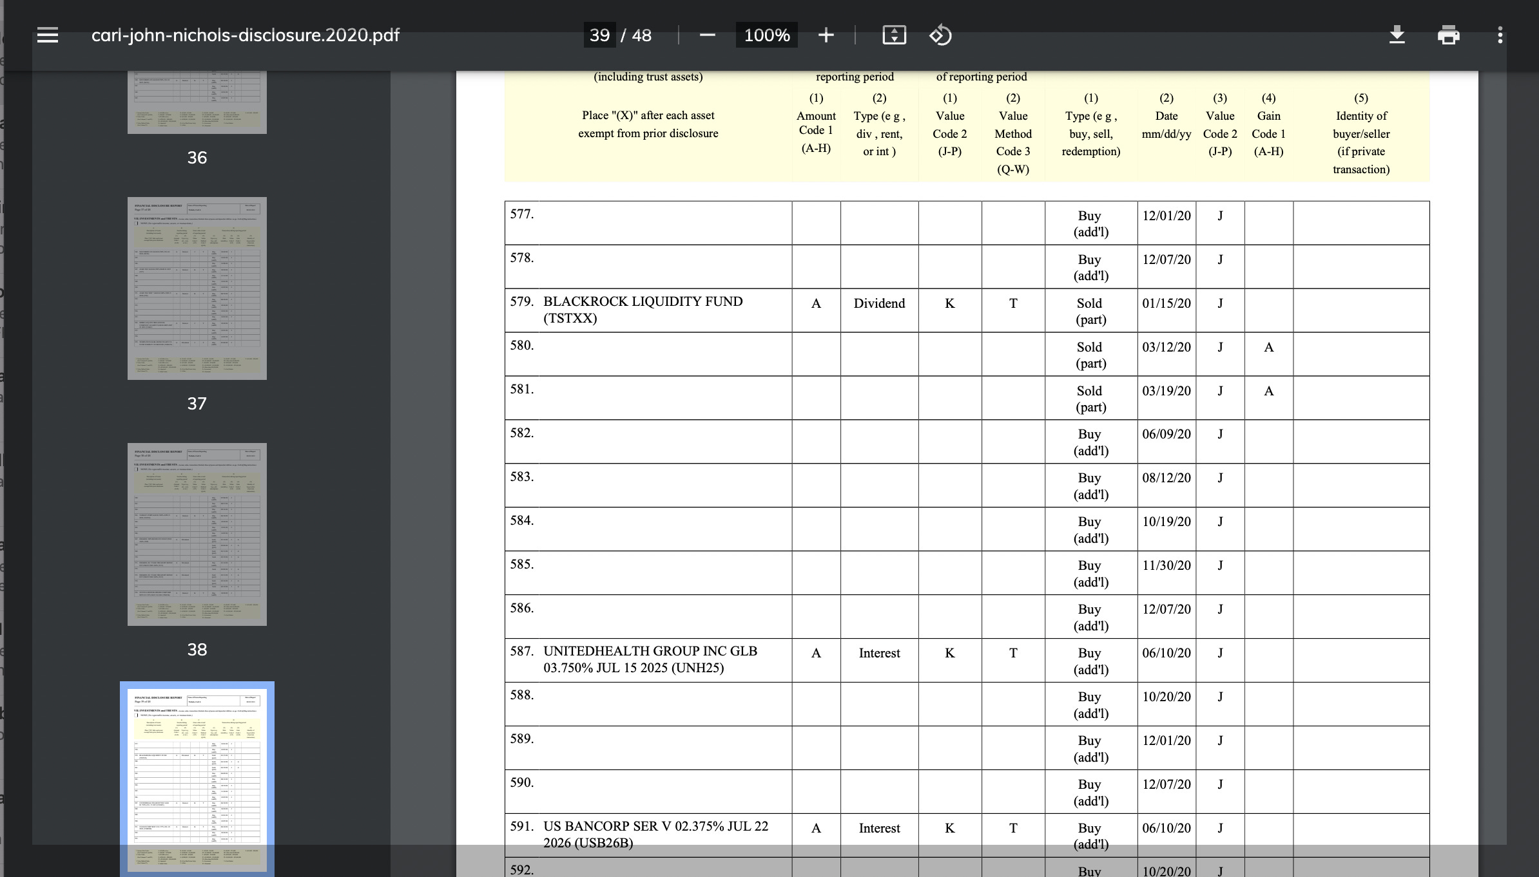Click total page count 48
The width and height of the screenshot is (1539, 877).
coord(641,35)
